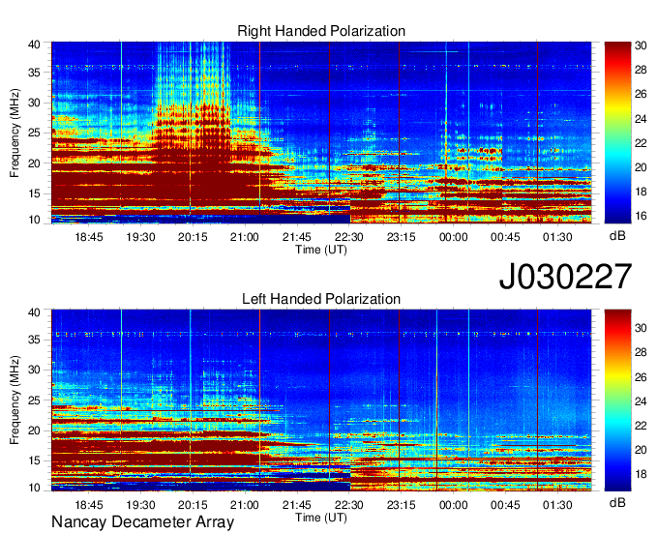Click the 00:00 tick on upper plot

(x=453, y=237)
